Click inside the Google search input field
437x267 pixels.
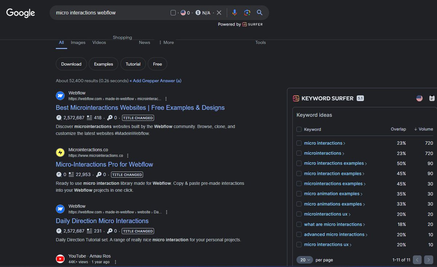[111, 13]
